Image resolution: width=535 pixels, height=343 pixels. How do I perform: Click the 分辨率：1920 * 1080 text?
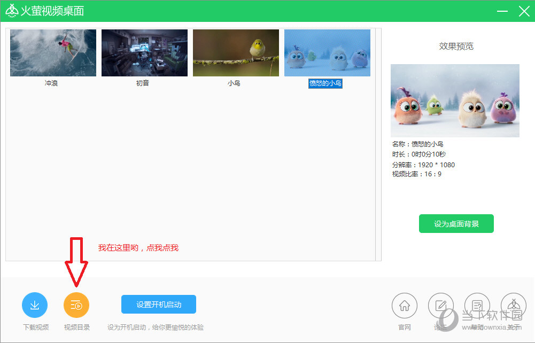[423, 165]
